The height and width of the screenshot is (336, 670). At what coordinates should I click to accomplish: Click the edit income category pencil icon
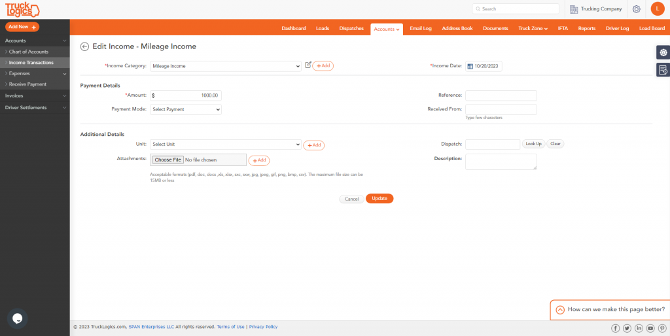[308, 65]
